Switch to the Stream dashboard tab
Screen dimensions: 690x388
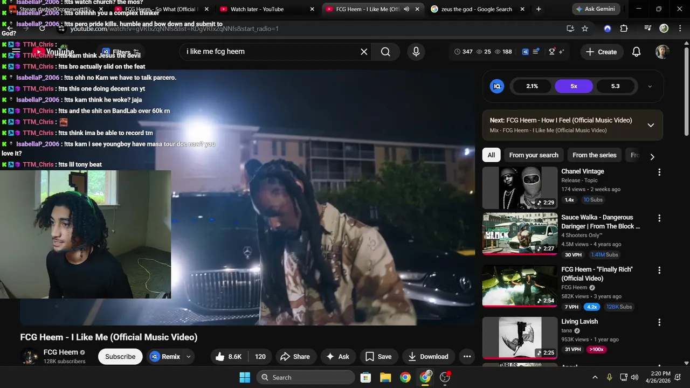coord(55,9)
